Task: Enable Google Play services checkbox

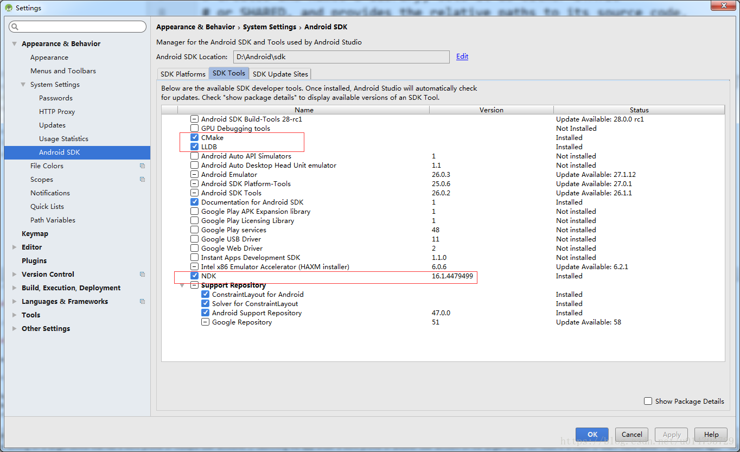Action: 194,230
